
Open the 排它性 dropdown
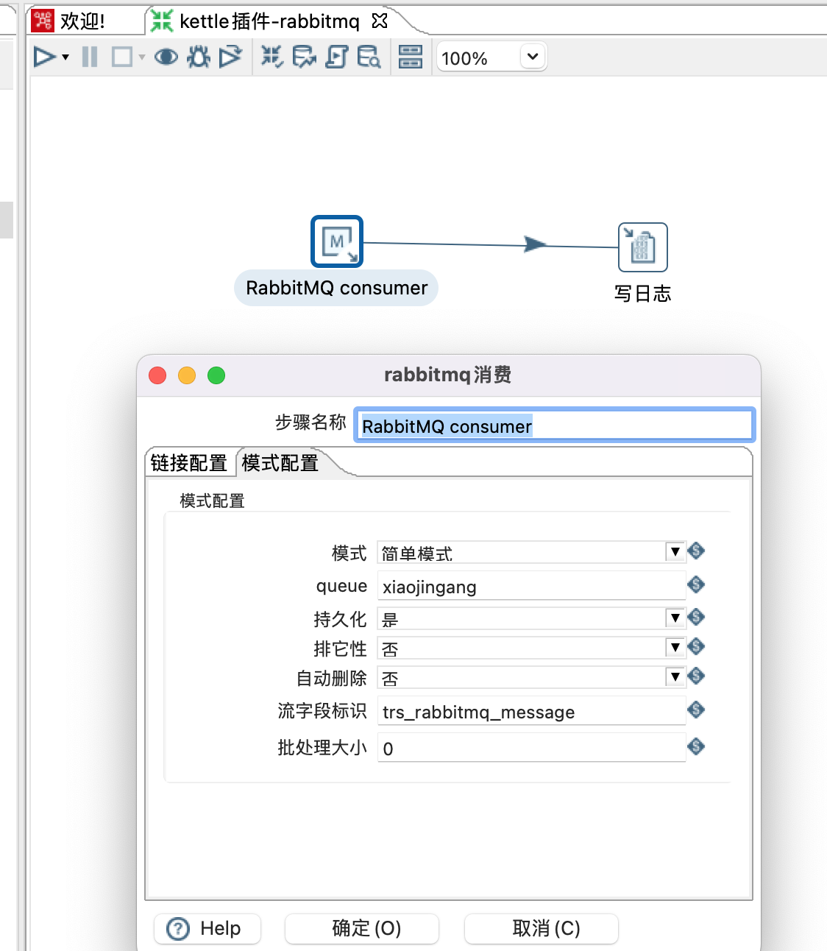click(x=675, y=647)
